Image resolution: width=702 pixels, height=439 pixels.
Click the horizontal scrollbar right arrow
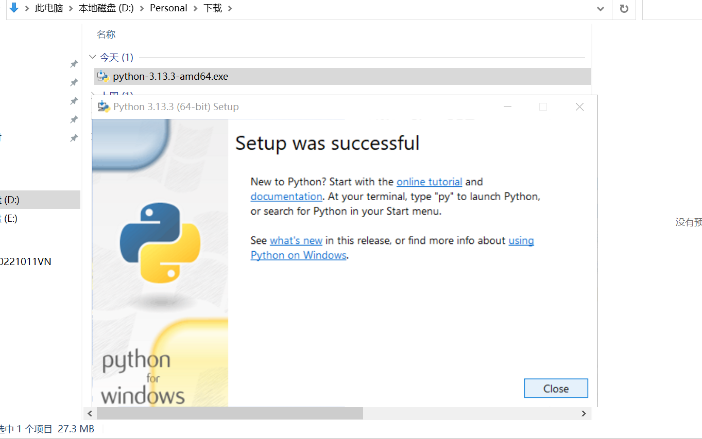pyautogui.click(x=584, y=413)
